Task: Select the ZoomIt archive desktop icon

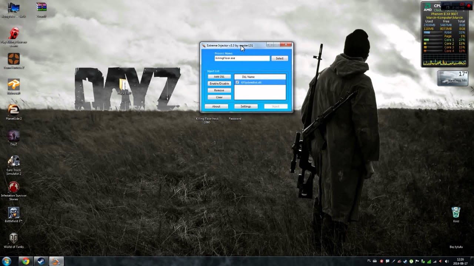Action: [41, 10]
